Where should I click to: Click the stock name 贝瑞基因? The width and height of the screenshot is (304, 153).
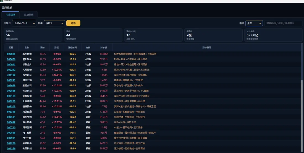coord(27,127)
